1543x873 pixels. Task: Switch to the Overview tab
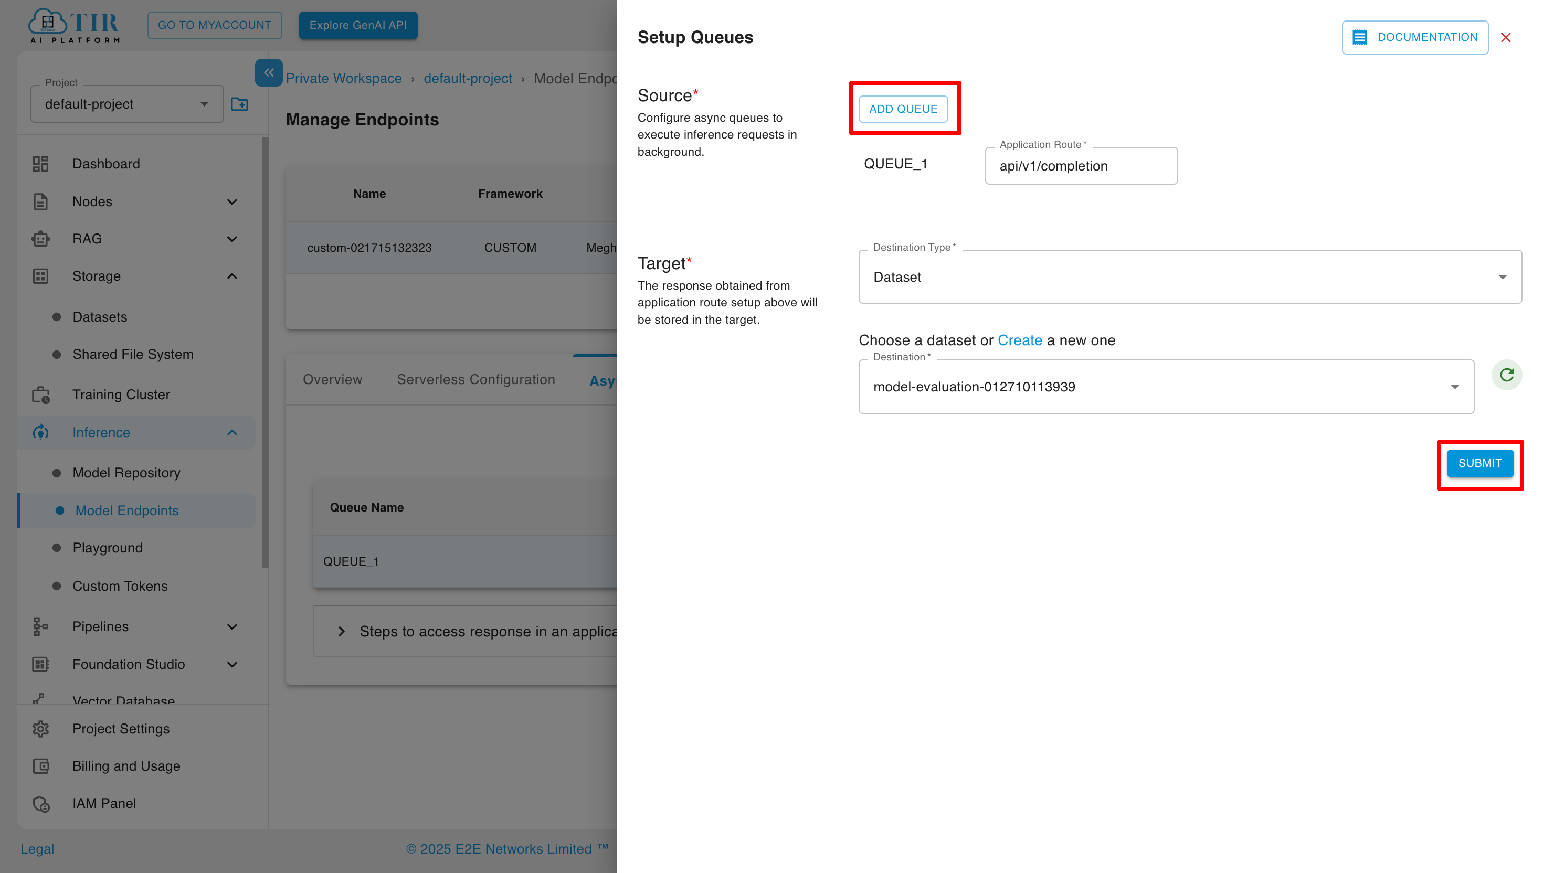[332, 378]
